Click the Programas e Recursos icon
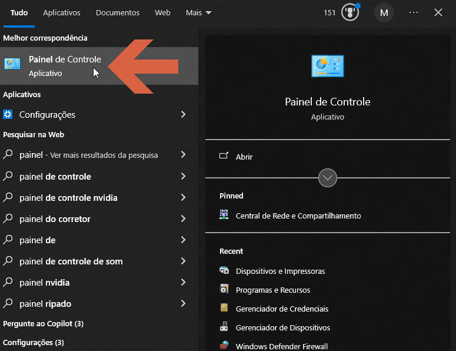Viewport: 456px width, 351px height. [x=224, y=289]
